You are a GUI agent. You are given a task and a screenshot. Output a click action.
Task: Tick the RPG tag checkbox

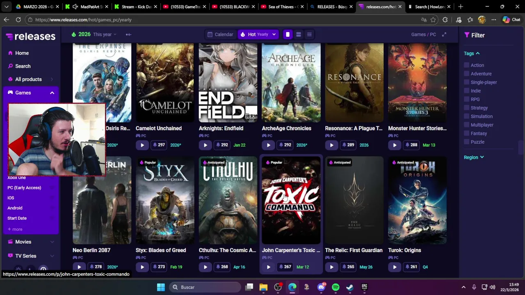pyautogui.click(x=466, y=99)
